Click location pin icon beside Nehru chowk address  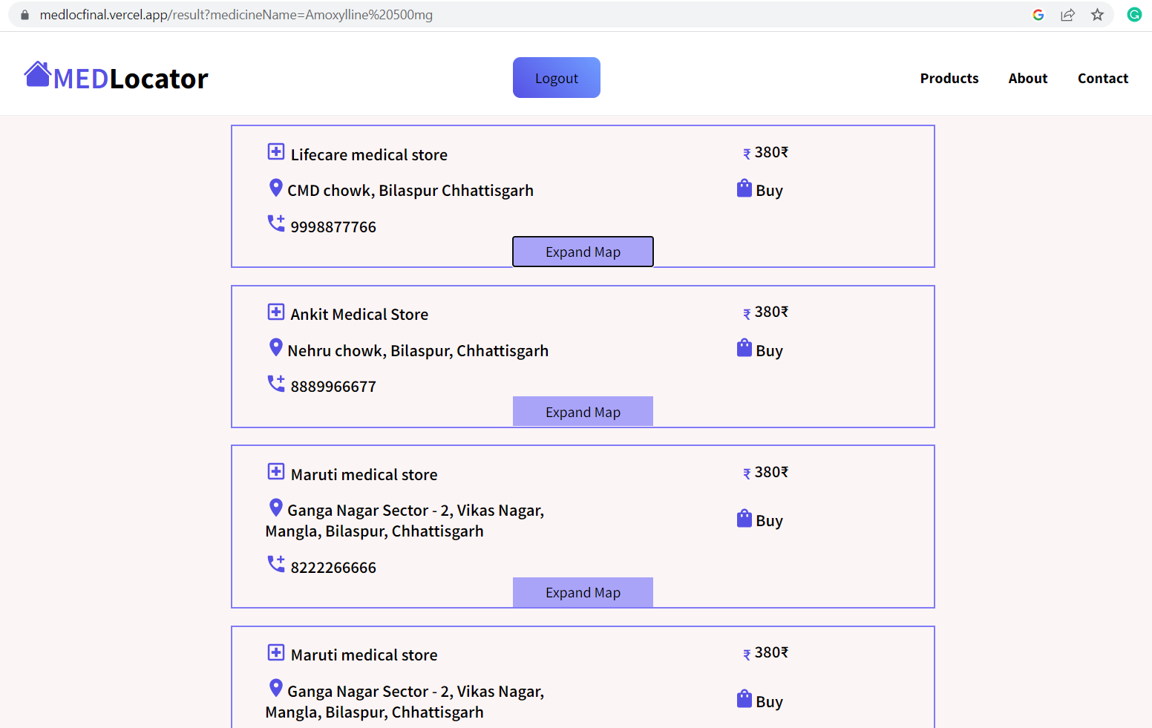coord(275,347)
